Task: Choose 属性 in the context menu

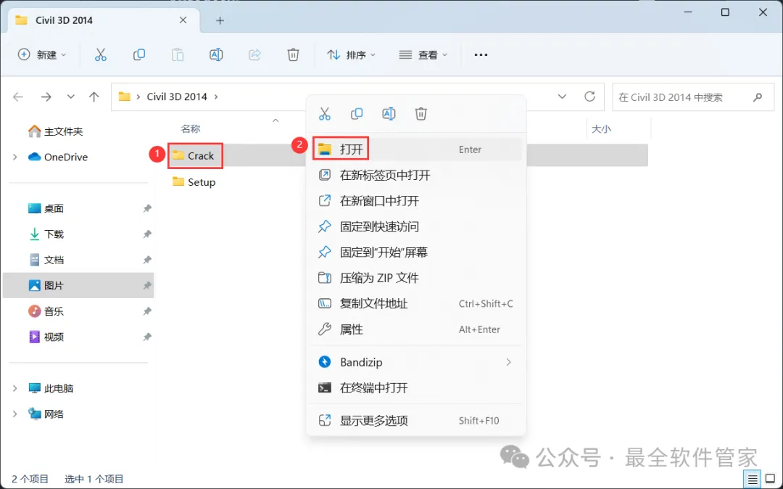Action: [416, 329]
